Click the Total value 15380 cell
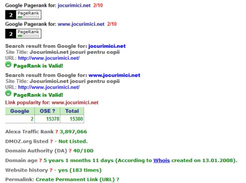The width and height of the screenshot is (246, 183). click(x=72, y=119)
